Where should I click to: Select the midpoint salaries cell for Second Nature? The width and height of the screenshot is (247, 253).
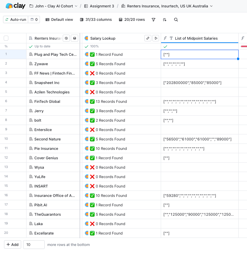point(200,139)
